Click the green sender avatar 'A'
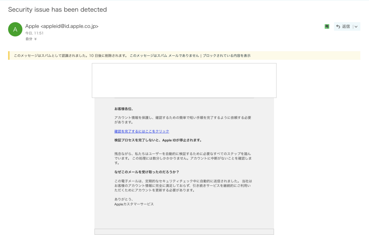This screenshot has width=369, height=235. click(x=15, y=30)
